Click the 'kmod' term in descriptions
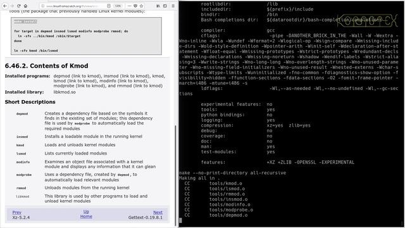Image resolution: width=405 pixels, height=228 pixels. [20, 145]
